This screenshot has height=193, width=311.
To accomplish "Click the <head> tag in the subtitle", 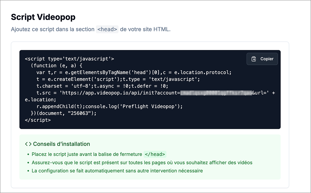I will [x=107, y=29].
